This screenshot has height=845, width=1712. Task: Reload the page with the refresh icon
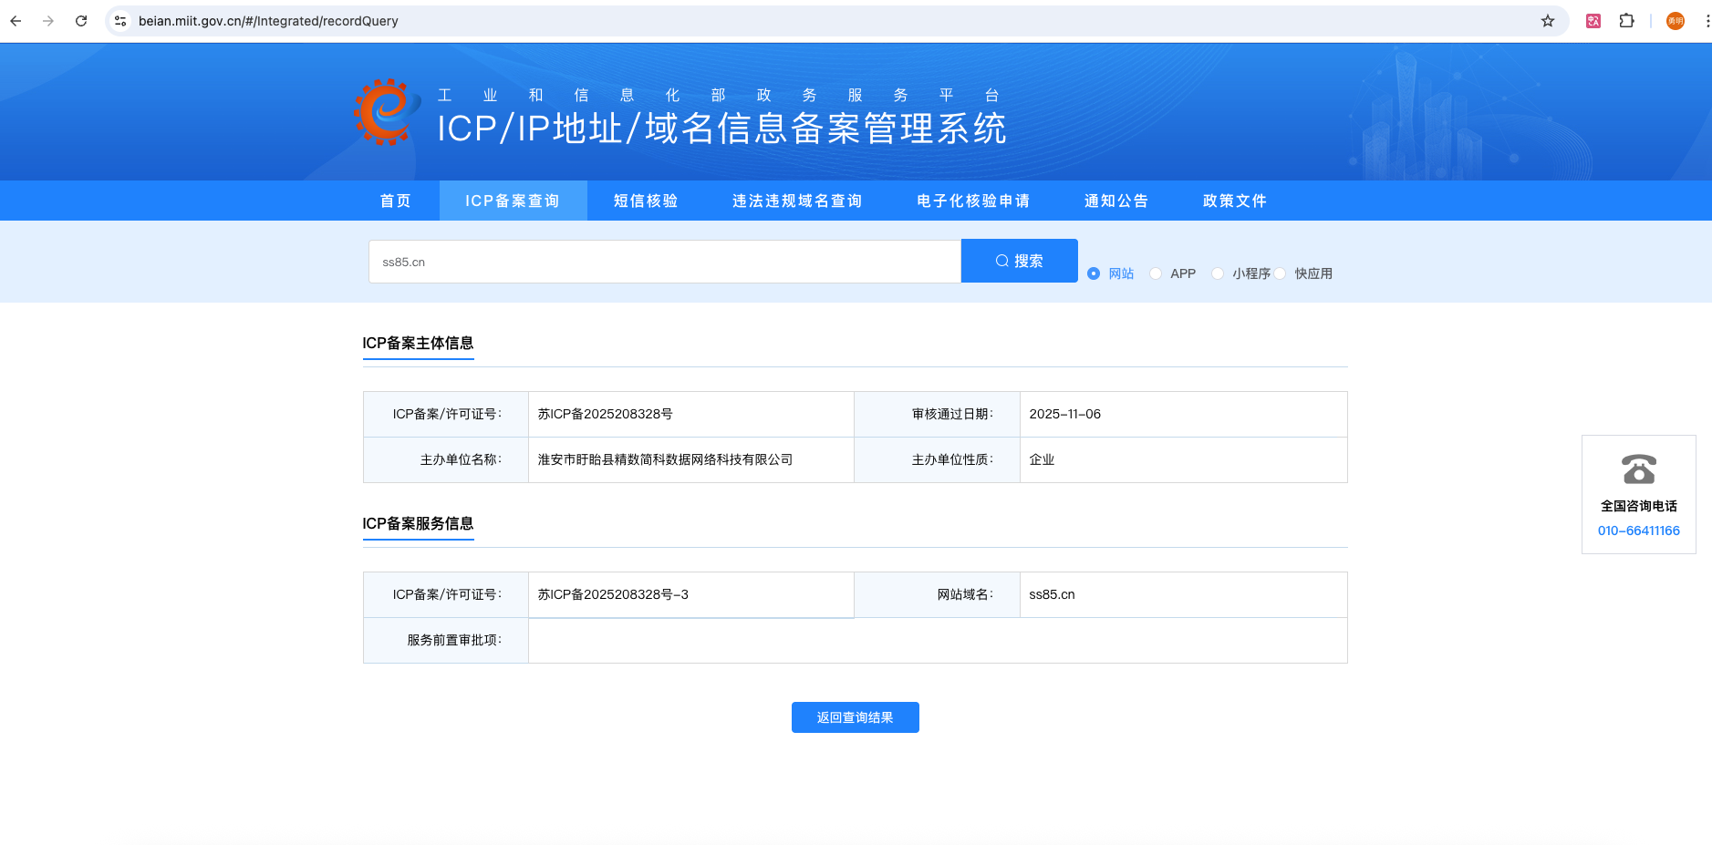click(81, 21)
